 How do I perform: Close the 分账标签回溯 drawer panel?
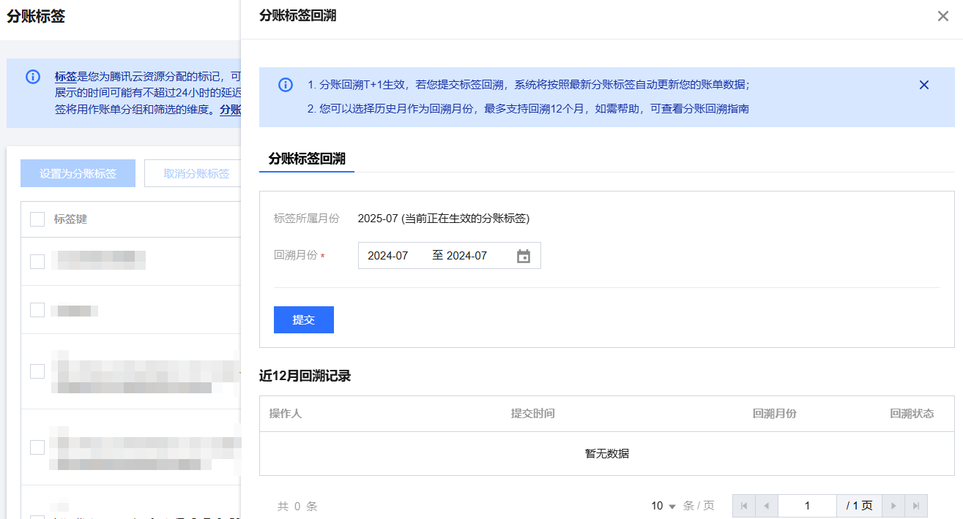pos(942,16)
